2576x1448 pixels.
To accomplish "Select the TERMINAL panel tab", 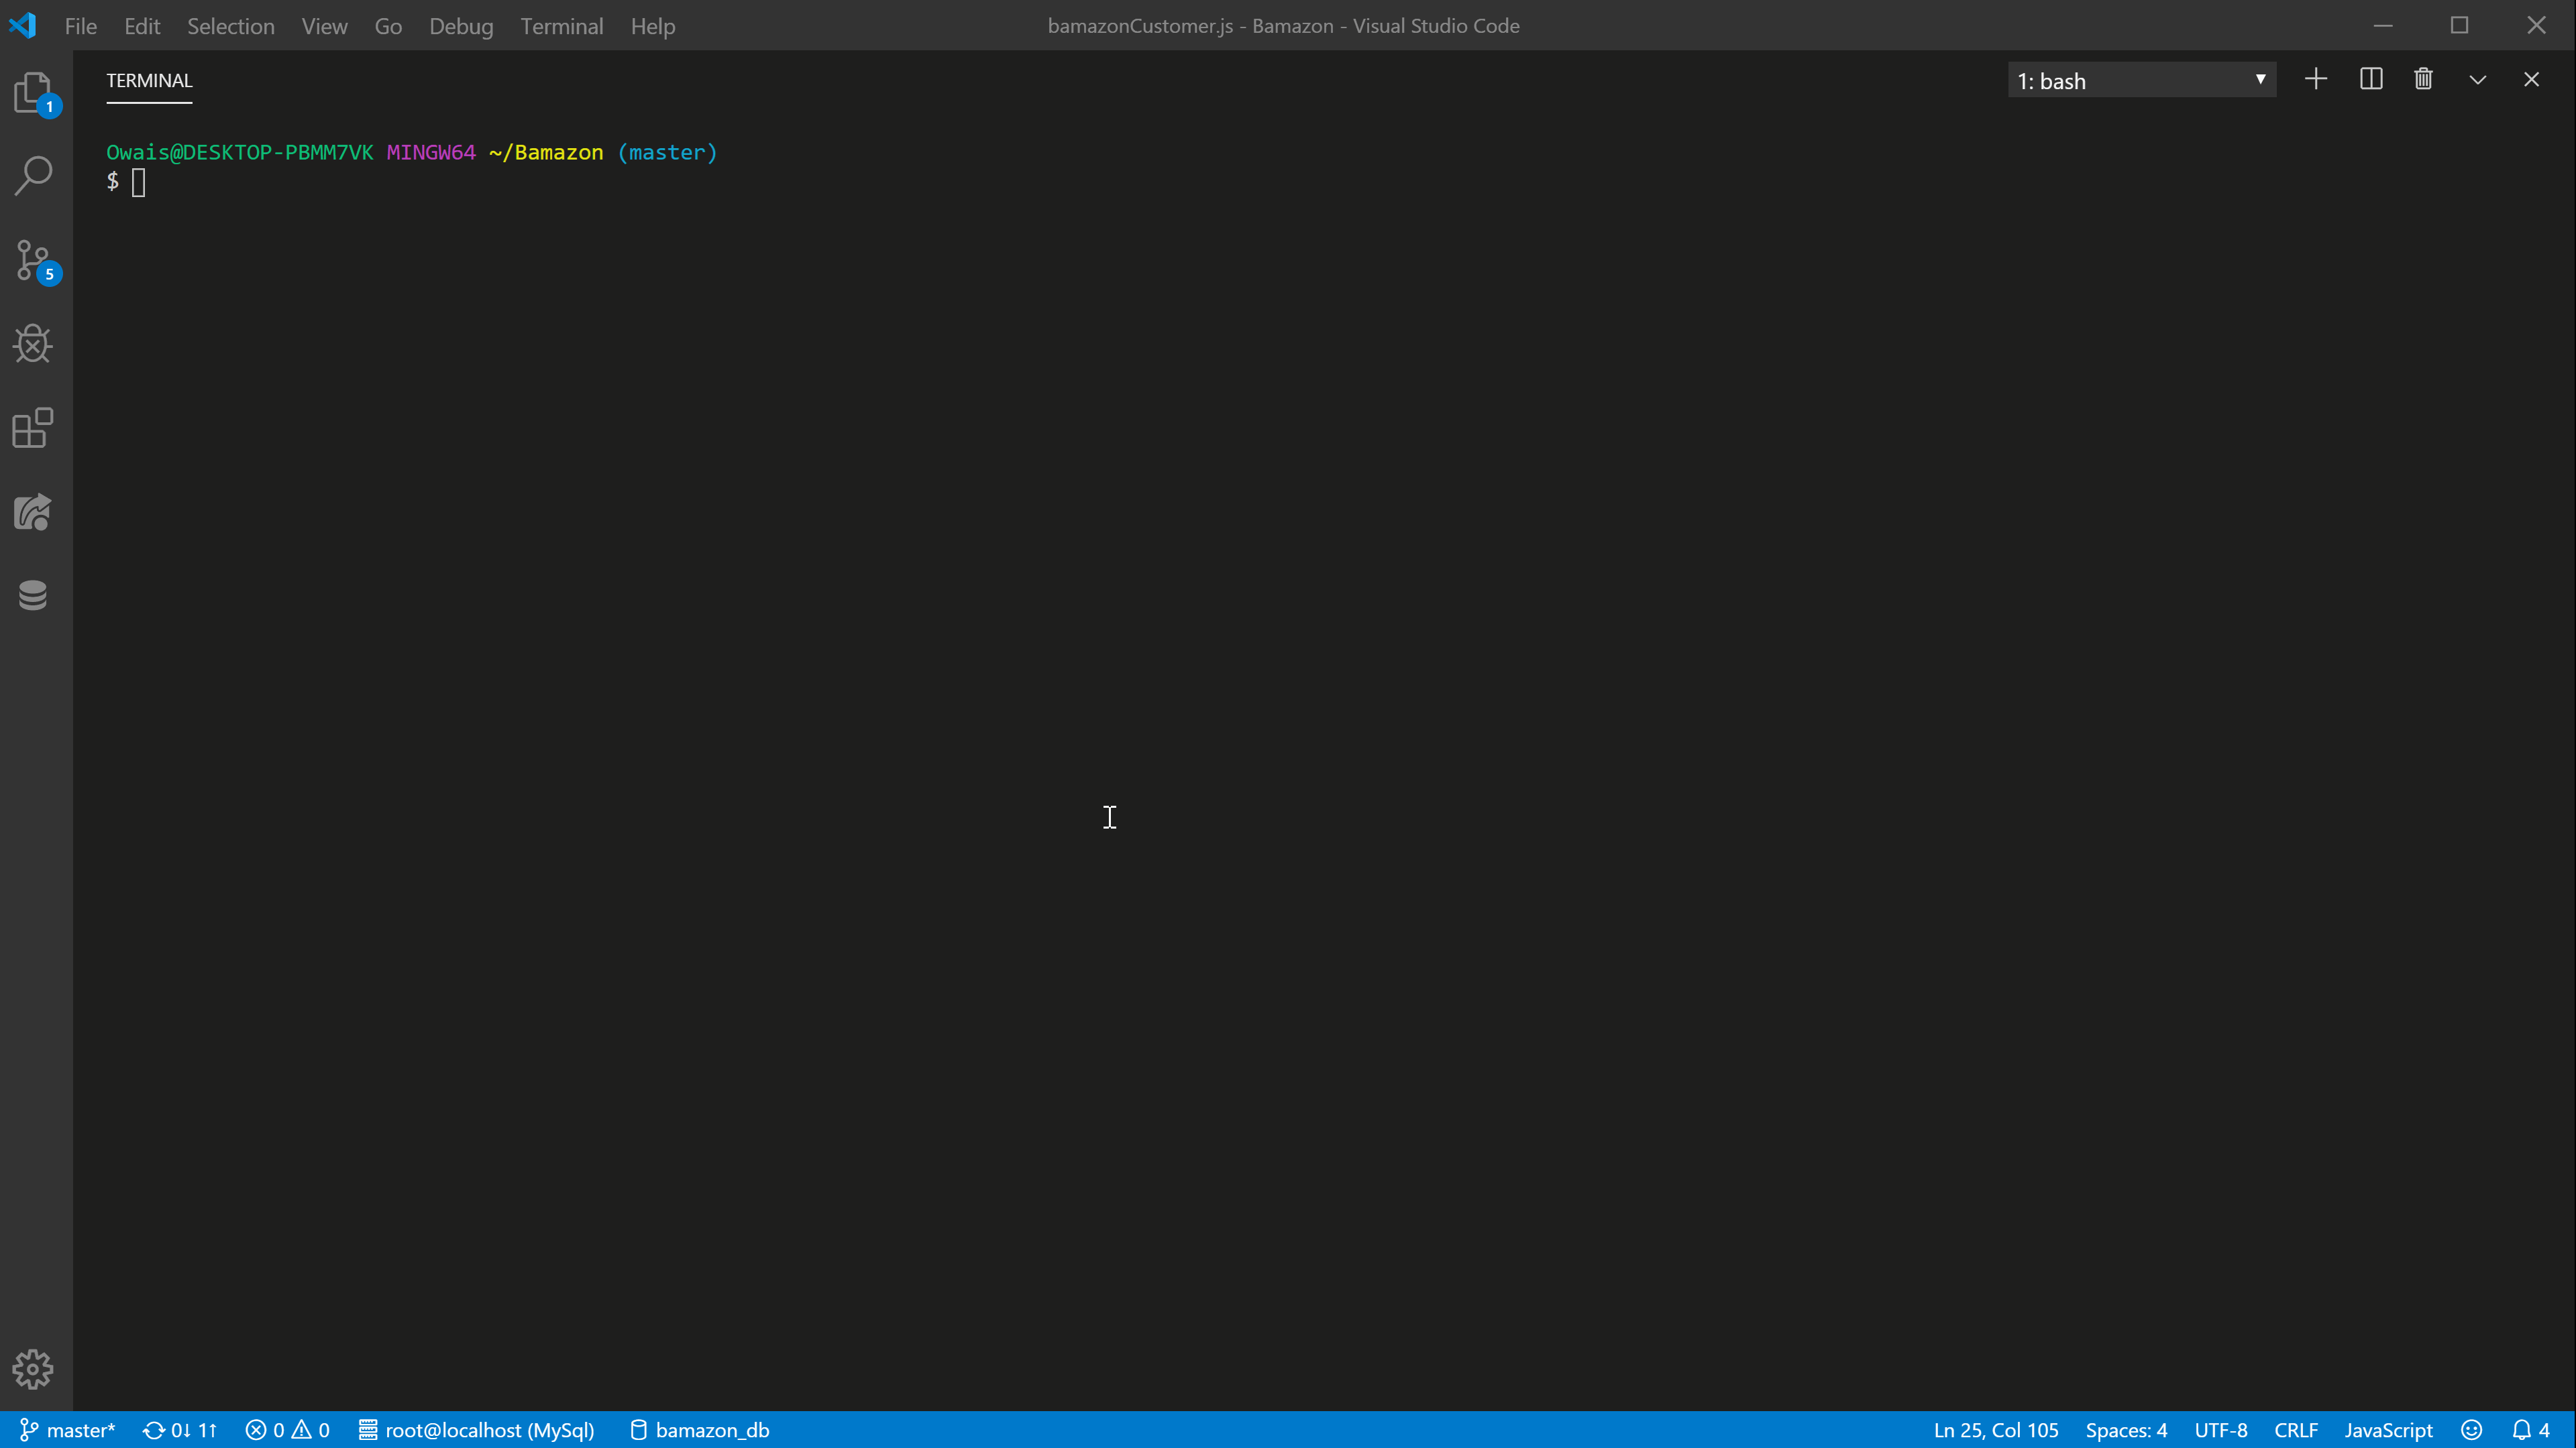I will tap(150, 80).
